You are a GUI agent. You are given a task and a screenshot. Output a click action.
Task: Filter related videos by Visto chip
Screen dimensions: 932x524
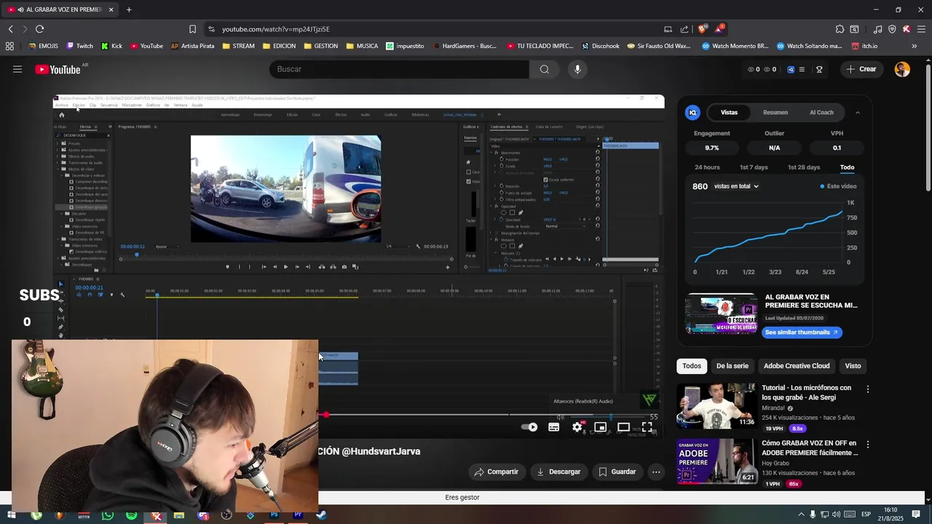point(853,366)
